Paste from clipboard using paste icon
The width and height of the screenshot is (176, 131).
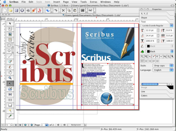75,10
